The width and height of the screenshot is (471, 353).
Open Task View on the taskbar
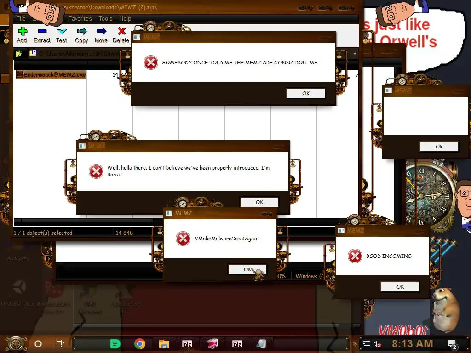[60, 344]
